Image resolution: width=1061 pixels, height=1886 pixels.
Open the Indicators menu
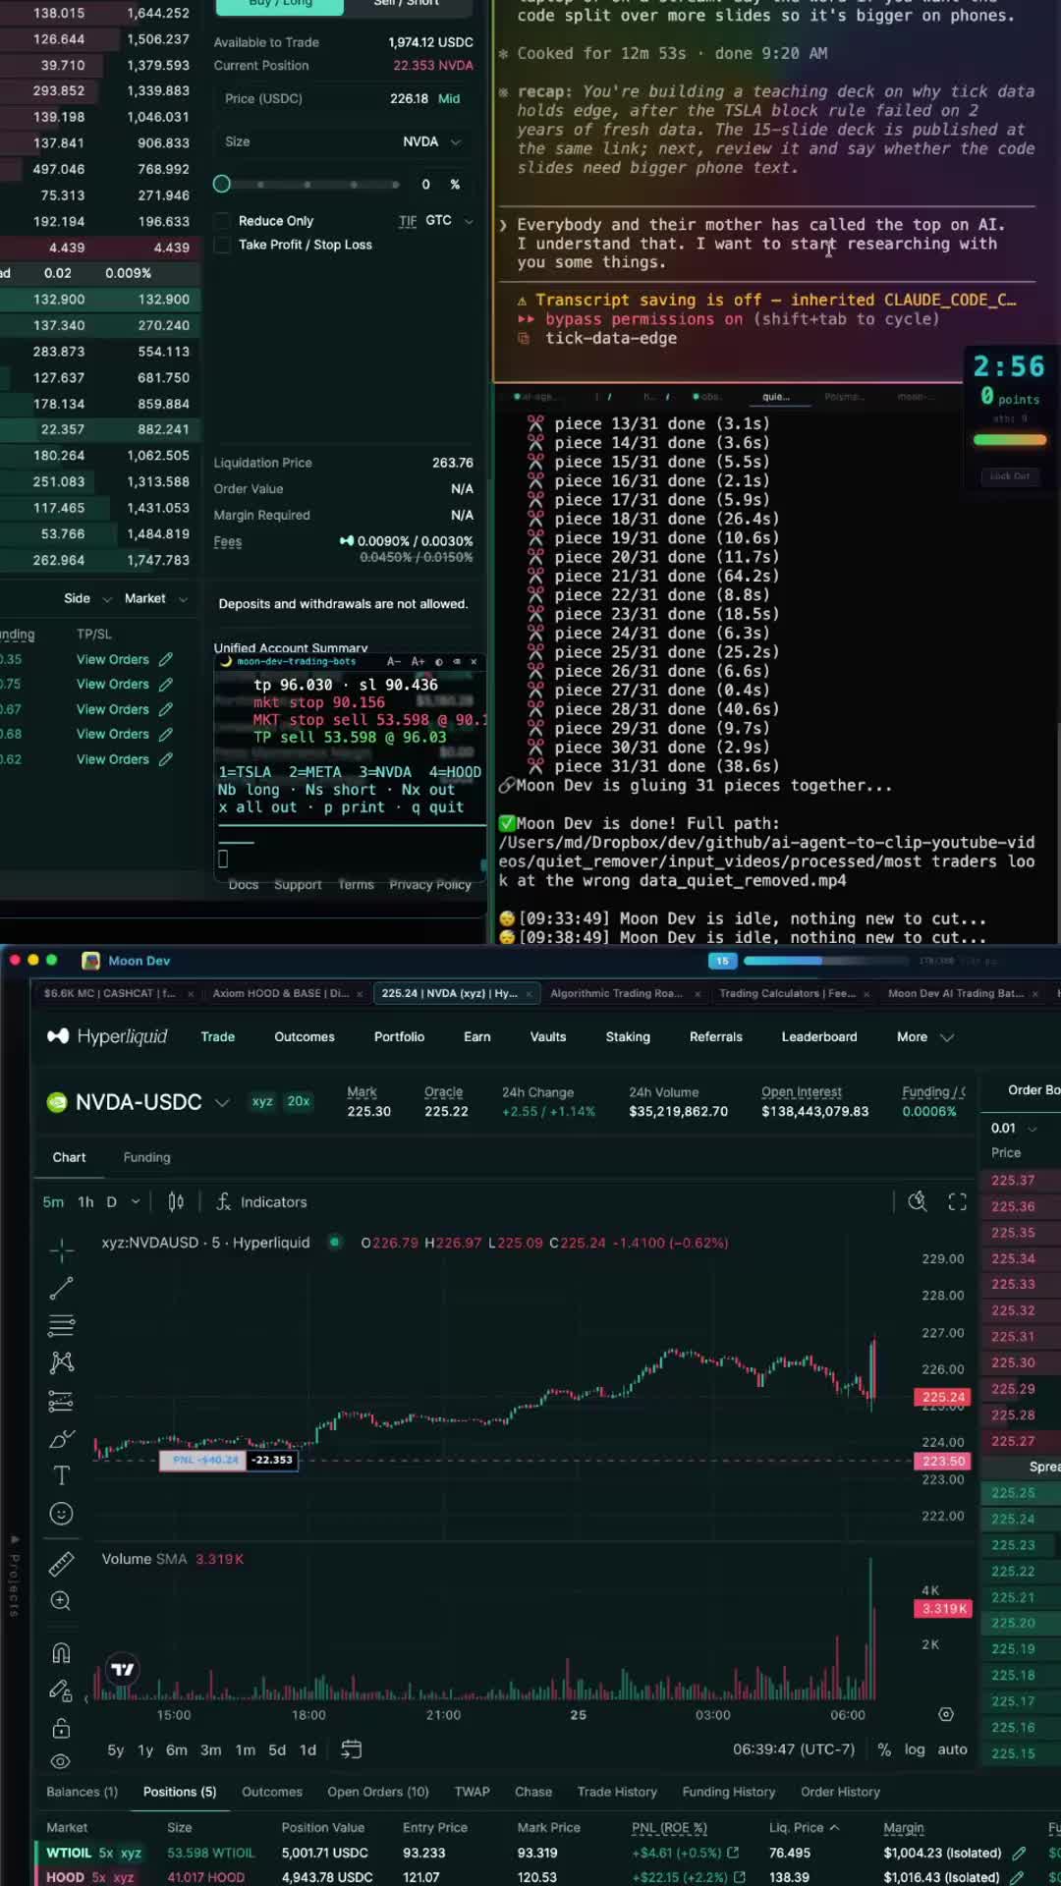[261, 1201]
